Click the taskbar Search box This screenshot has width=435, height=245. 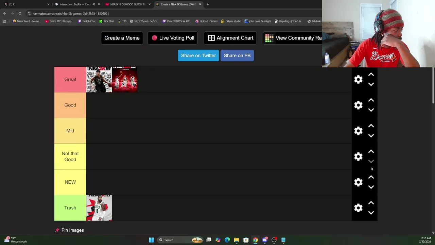tap(180, 240)
